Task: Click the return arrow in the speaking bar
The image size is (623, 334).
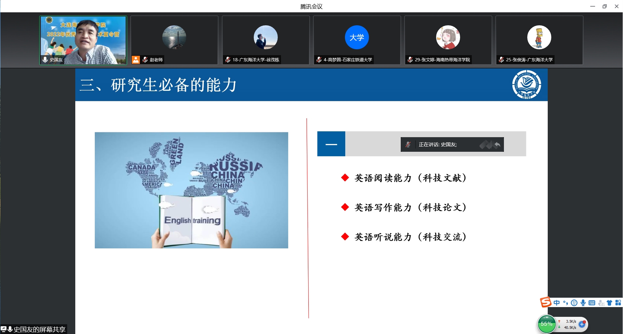Action: [x=497, y=145]
